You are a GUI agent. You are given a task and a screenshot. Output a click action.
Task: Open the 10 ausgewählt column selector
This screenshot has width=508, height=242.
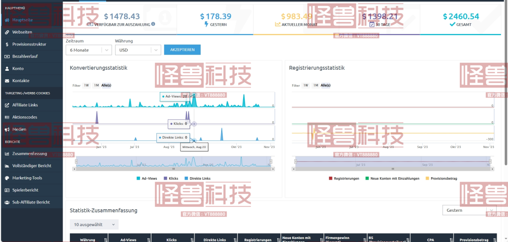pos(94,225)
